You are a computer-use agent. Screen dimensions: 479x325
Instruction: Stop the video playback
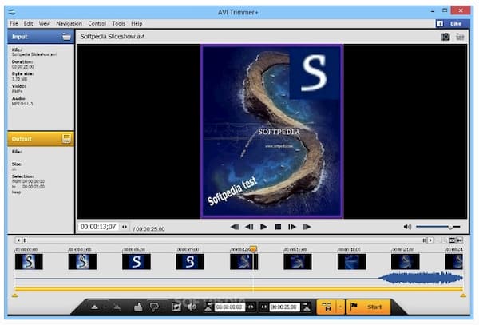click(x=278, y=227)
